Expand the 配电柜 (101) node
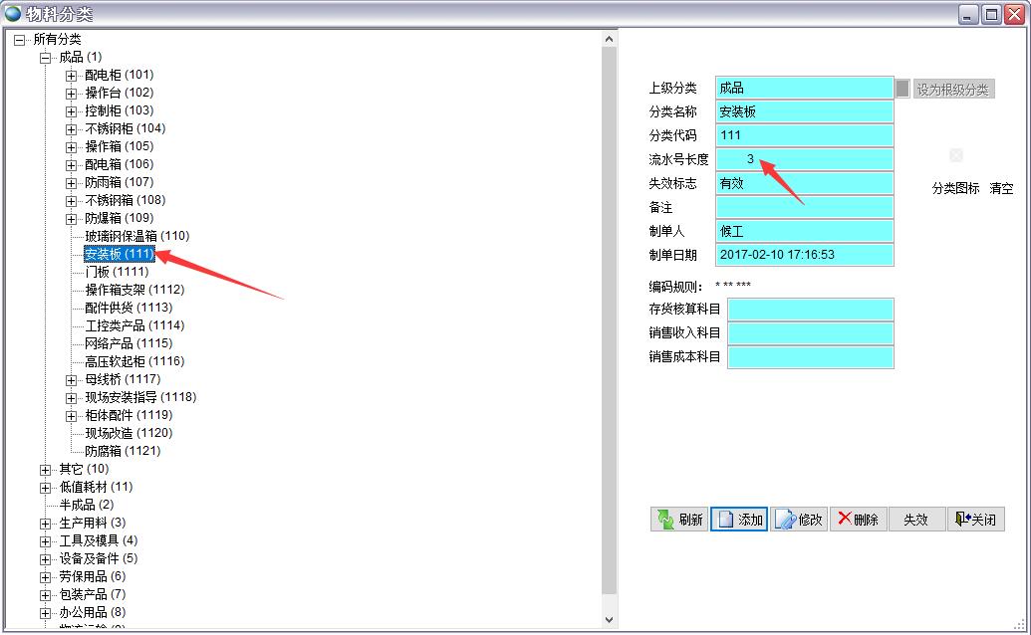This screenshot has width=1031, height=635. point(72,76)
